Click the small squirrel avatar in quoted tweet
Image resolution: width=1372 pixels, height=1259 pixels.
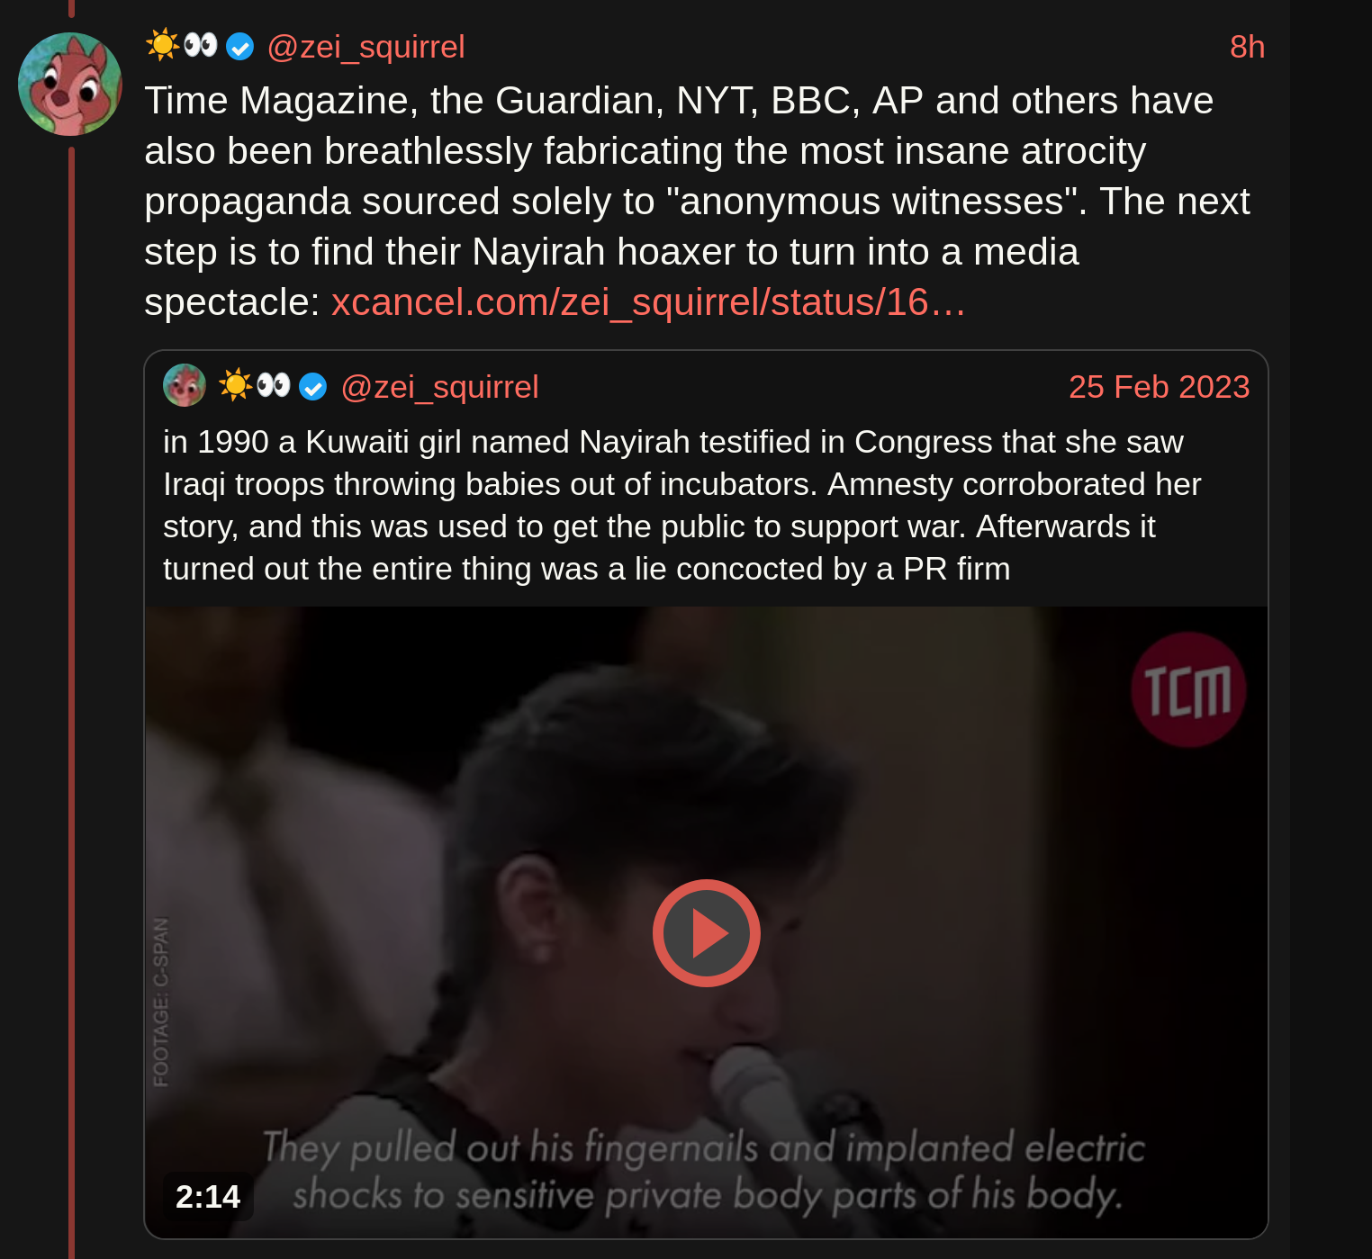coord(185,386)
